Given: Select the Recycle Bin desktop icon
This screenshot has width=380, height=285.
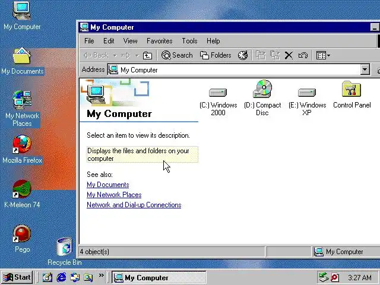Looking at the screenshot, I should (x=65, y=251).
